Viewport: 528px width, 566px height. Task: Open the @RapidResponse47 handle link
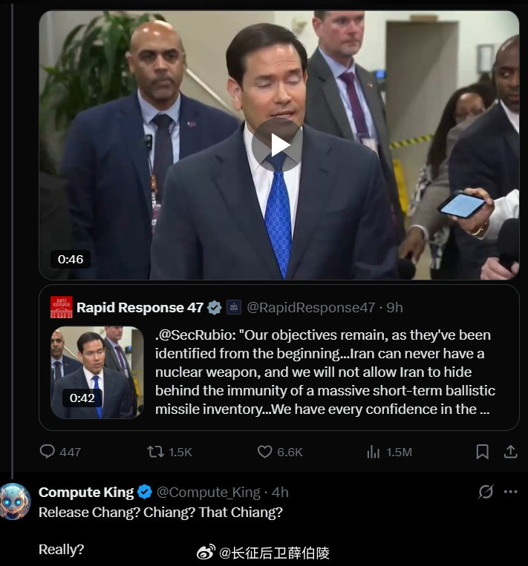click(x=310, y=307)
